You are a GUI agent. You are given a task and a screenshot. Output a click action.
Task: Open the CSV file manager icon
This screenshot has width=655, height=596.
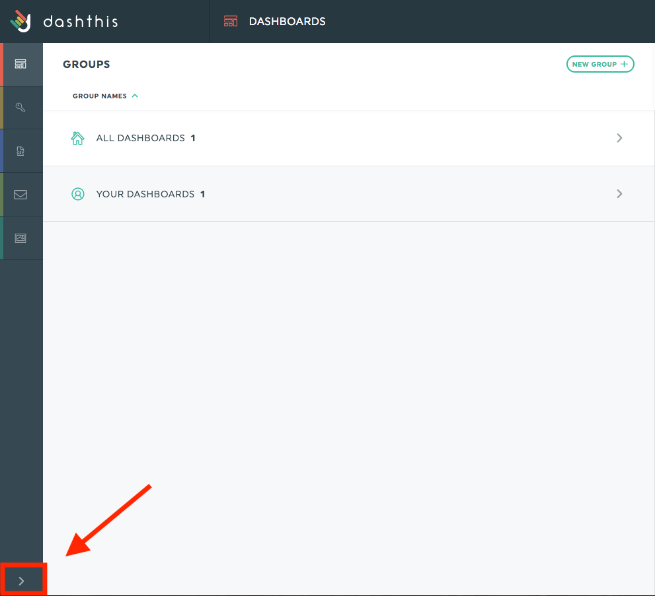click(20, 151)
